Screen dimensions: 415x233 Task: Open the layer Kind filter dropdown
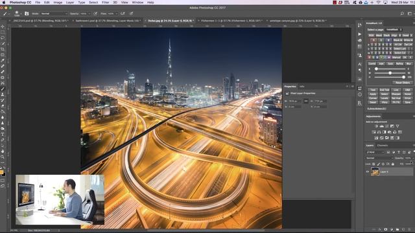[x=375, y=152]
